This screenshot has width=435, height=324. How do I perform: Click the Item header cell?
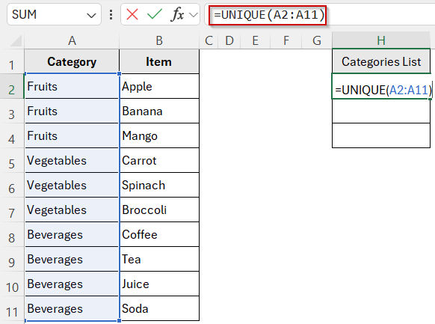tap(159, 61)
